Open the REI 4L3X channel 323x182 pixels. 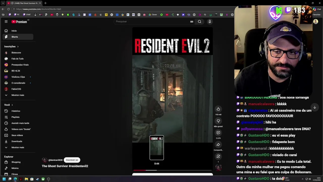[x=18, y=71]
